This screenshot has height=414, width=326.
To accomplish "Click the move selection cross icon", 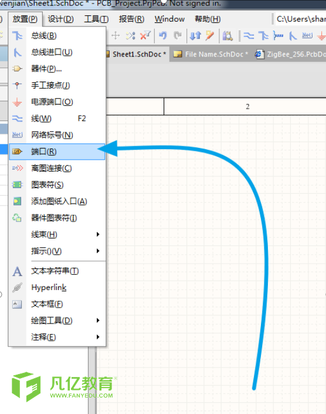I will pos(116,35).
